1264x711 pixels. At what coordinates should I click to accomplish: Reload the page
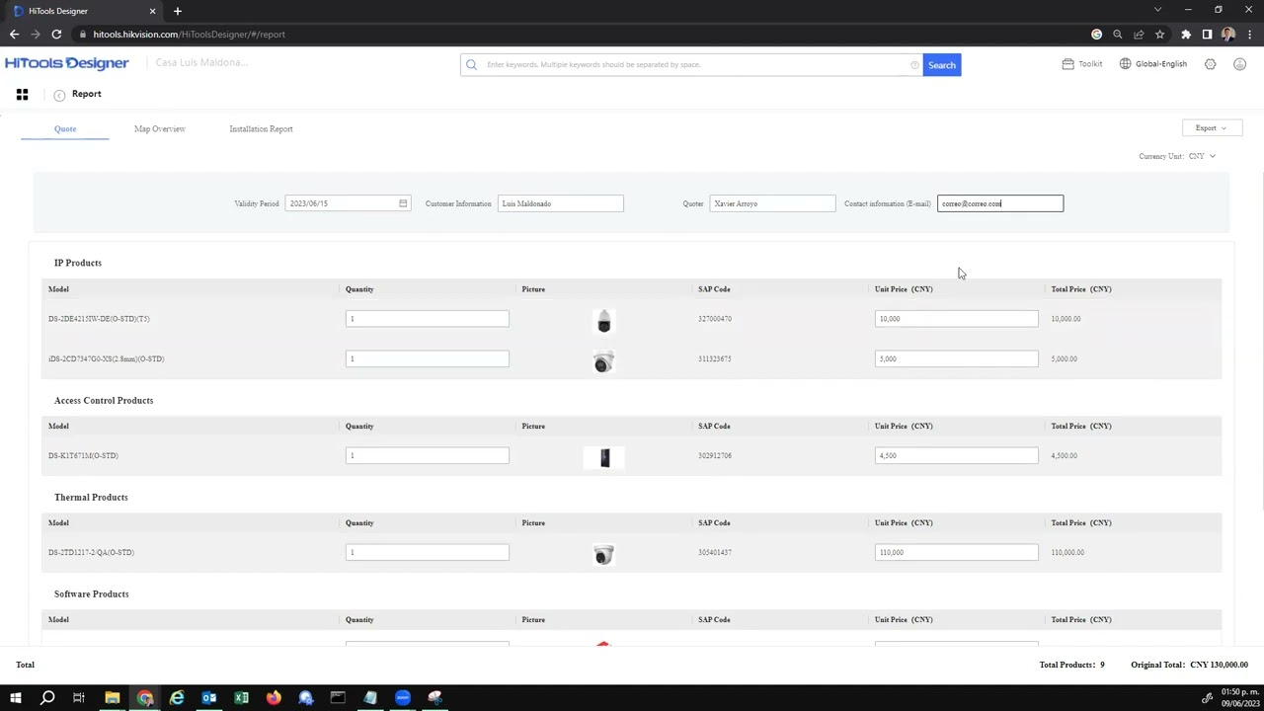click(x=56, y=35)
